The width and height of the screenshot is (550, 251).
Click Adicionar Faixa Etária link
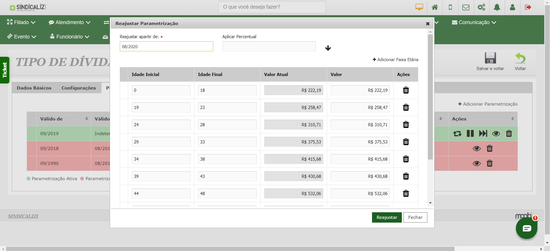[x=395, y=59]
